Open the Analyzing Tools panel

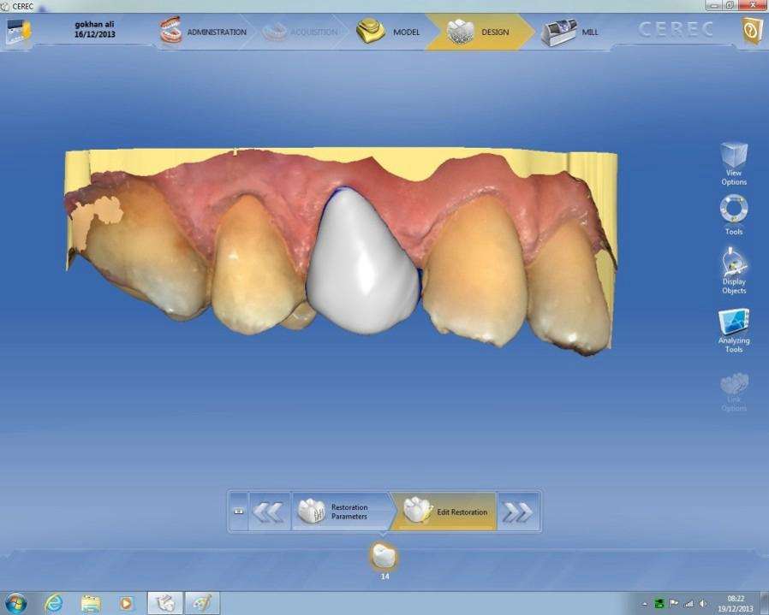[734, 329]
